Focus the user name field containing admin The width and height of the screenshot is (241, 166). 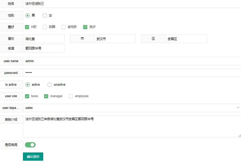pos(132,61)
